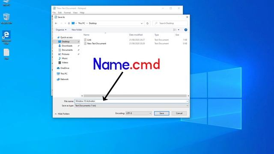The width and height of the screenshot is (274, 154).
Task: Open the Notepad View menu
Action: [x=75, y=12]
